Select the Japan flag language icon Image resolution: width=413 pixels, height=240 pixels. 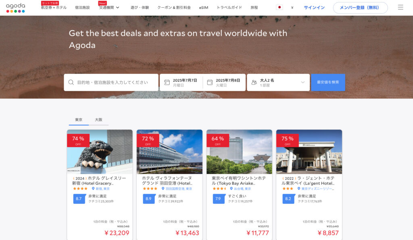(x=280, y=7)
